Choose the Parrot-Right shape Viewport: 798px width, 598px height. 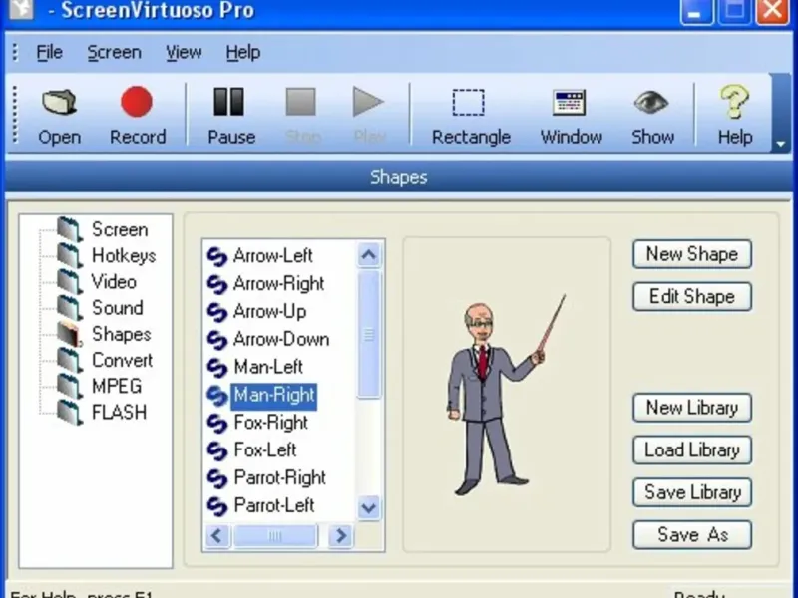279,478
